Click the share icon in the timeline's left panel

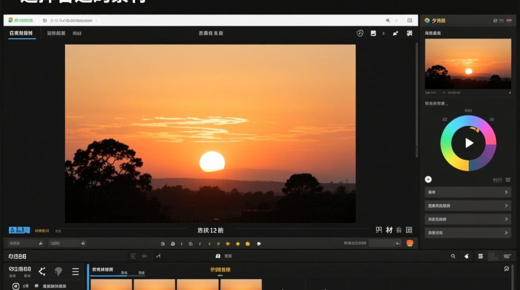[42, 271]
